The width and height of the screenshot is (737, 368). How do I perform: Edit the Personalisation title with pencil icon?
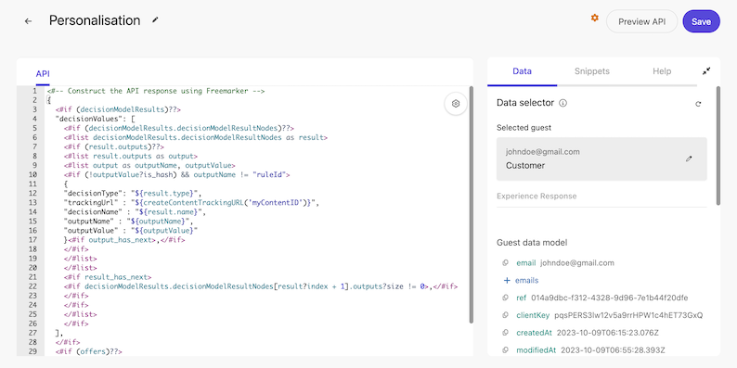point(156,20)
